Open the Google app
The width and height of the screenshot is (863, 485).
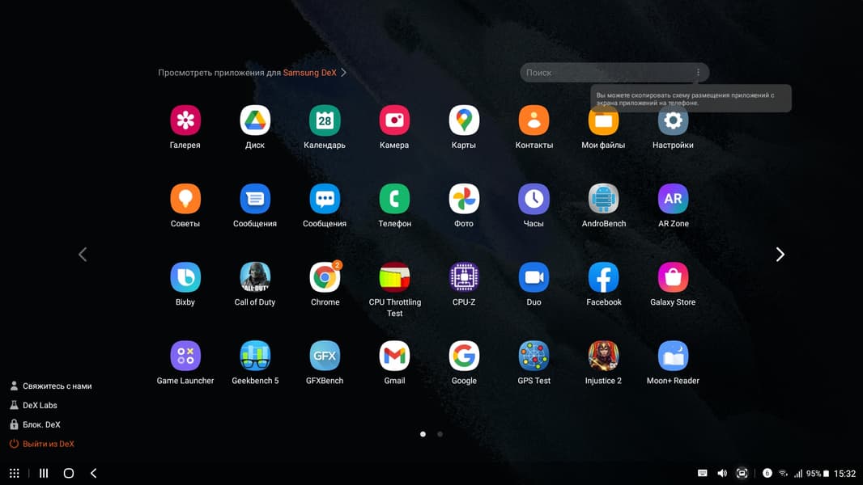464,356
